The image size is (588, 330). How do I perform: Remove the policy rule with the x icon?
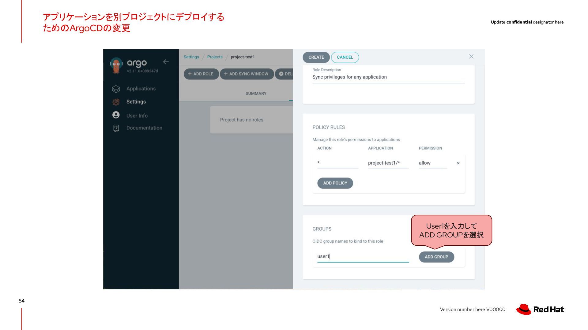tap(458, 163)
